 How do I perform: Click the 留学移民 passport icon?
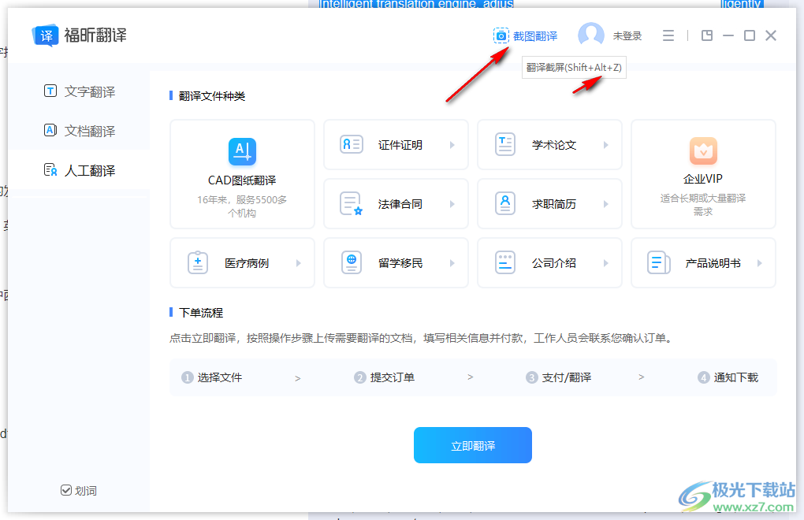[352, 263]
